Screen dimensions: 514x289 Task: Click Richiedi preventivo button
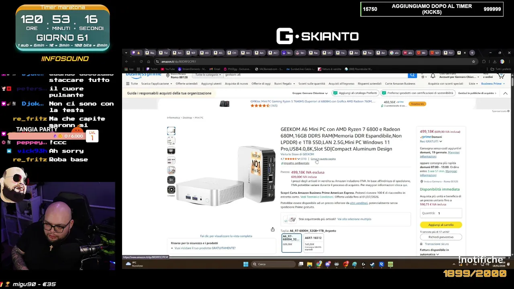pyautogui.click(x=441, y=237)
